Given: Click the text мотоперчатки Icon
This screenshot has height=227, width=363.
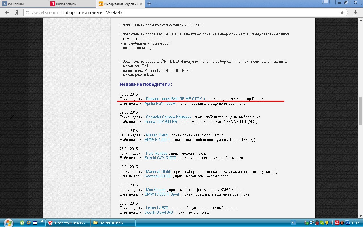Looking at the screenshot, I should click(x=138, y=75).
